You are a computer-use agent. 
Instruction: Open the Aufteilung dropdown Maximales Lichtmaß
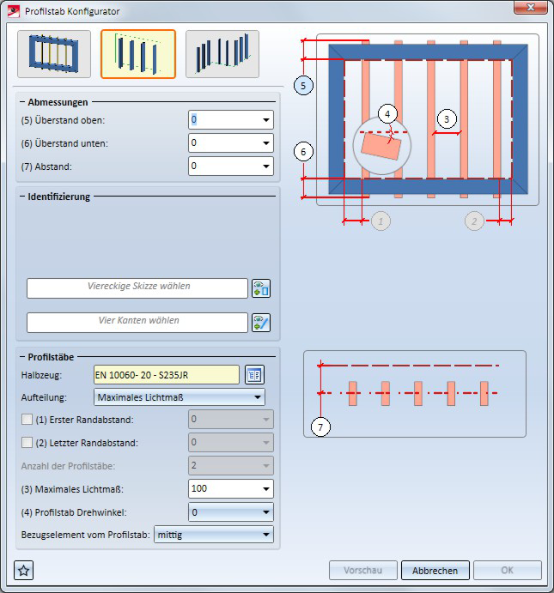click(x=180, y=397)
